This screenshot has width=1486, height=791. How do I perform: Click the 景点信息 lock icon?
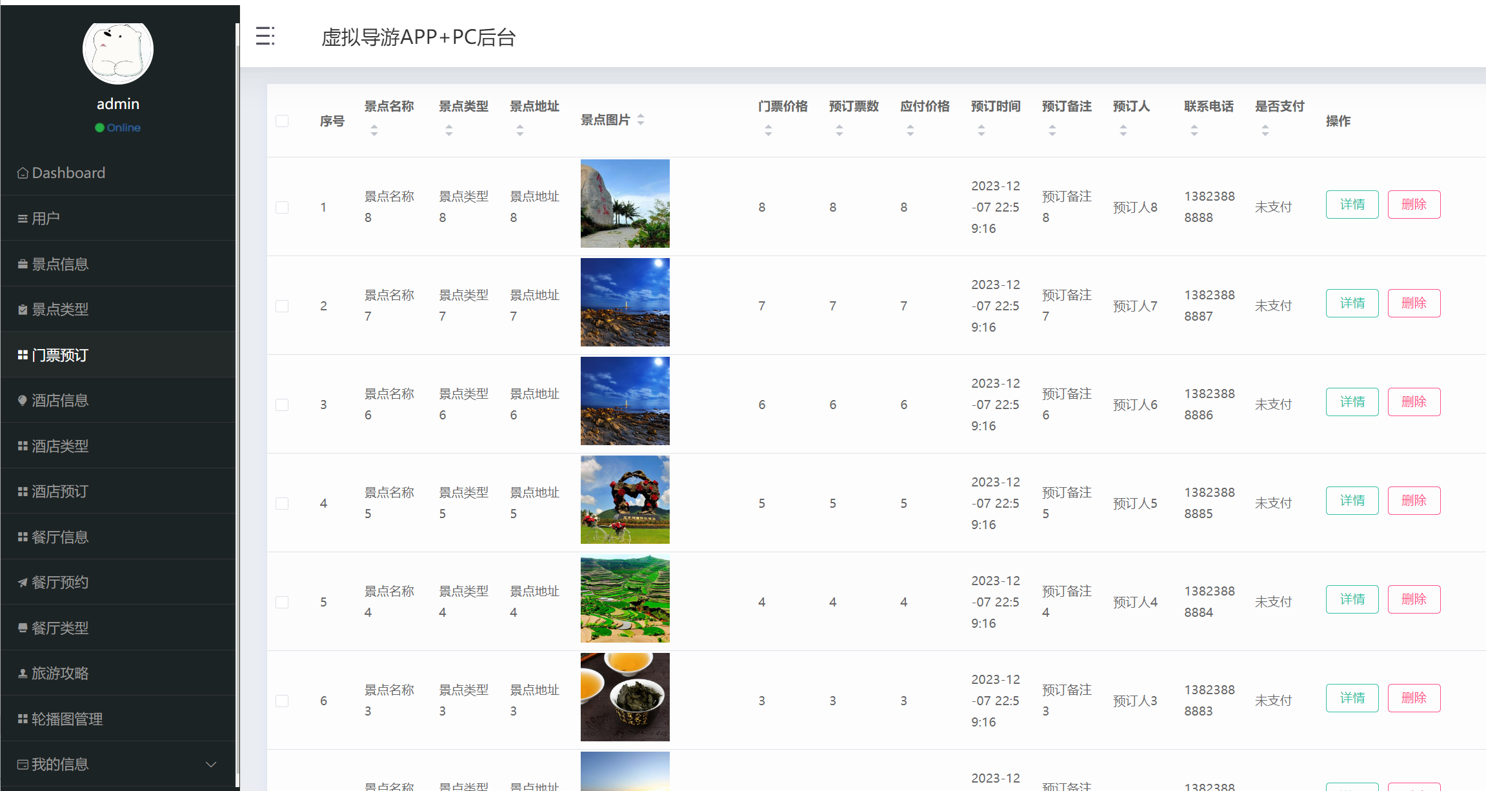[22, 263]
